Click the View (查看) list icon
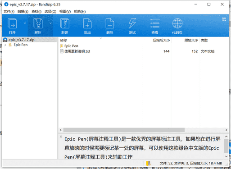The image size is (231, 169). (x=155, y=23)
